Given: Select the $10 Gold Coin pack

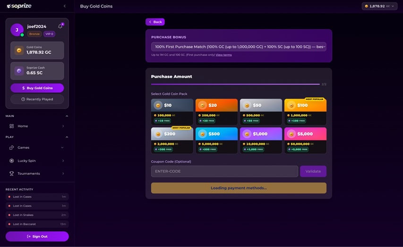Looking at the screenshot, I should click(x=172, y=112).
